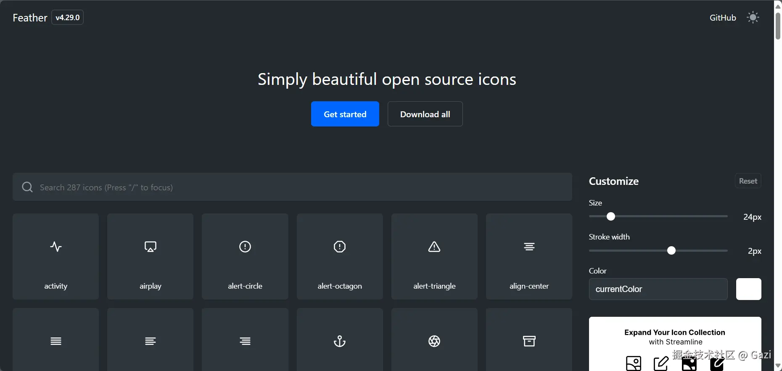This screenshot has width=782, height=371.
Task: Toggle light theme with the sun icon
Action: 753,18
